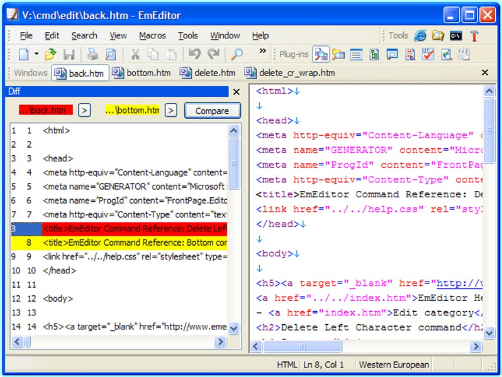Image resolution: width=502 pixels, height=377 pixels.
Task: Click the folder icon in the Tools bar
Action: coord(438,35)
